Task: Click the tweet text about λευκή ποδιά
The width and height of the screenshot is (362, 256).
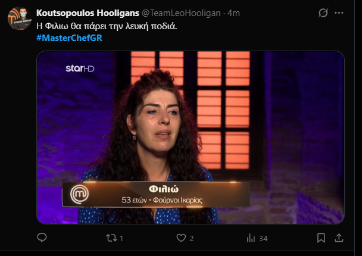Action: 107,26
